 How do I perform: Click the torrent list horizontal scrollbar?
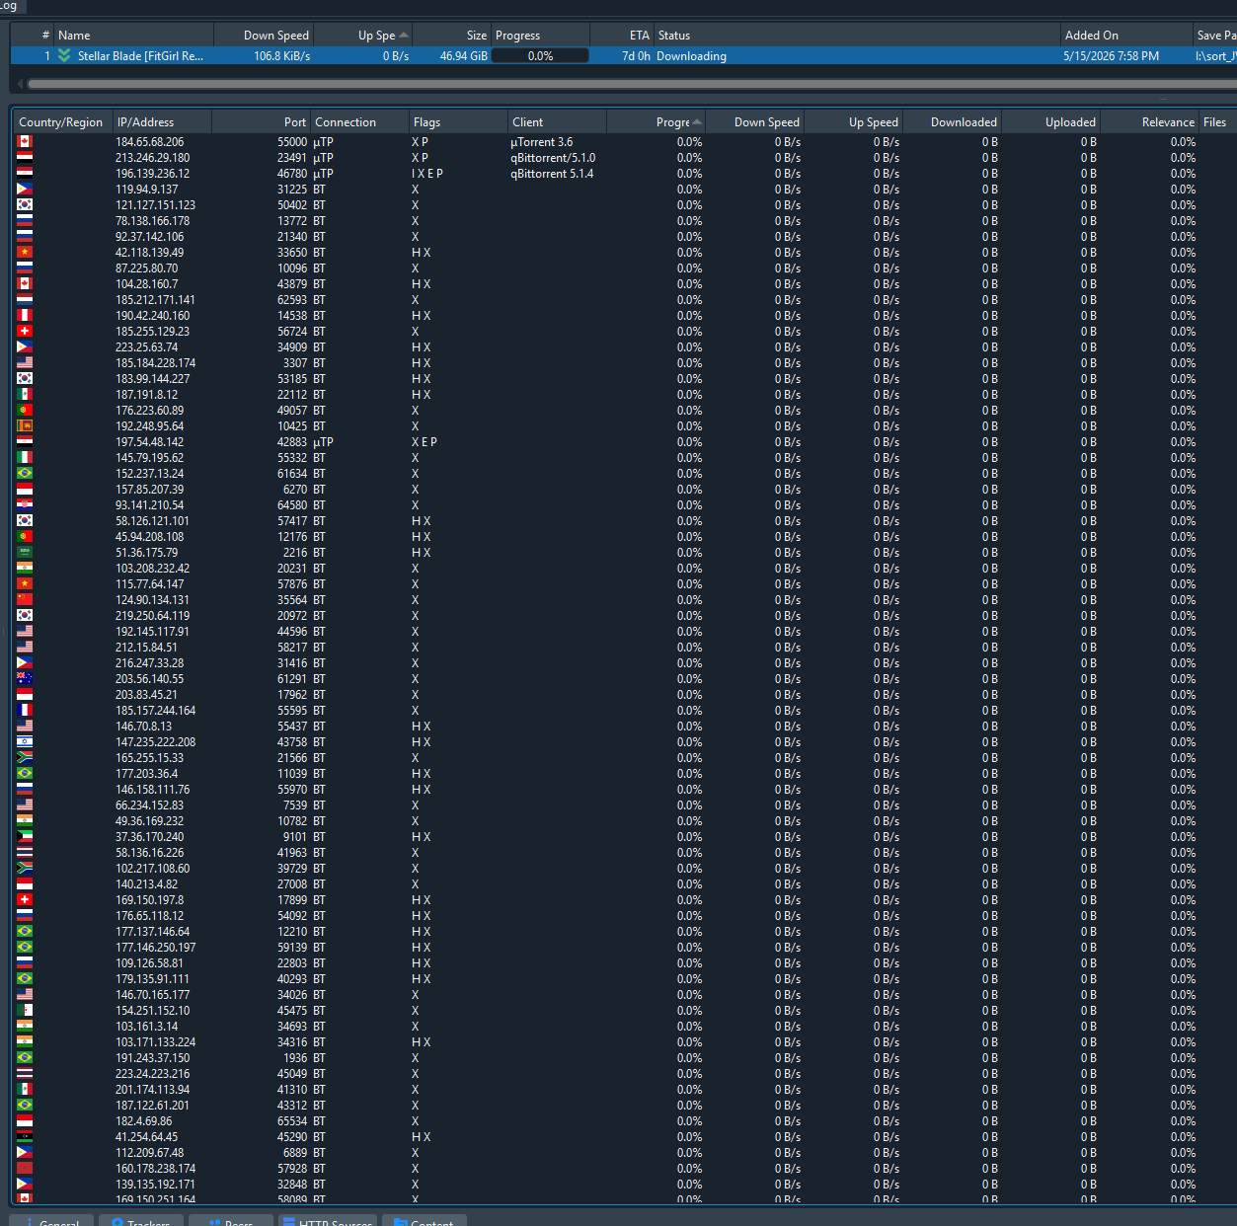[x=632, y=84]
